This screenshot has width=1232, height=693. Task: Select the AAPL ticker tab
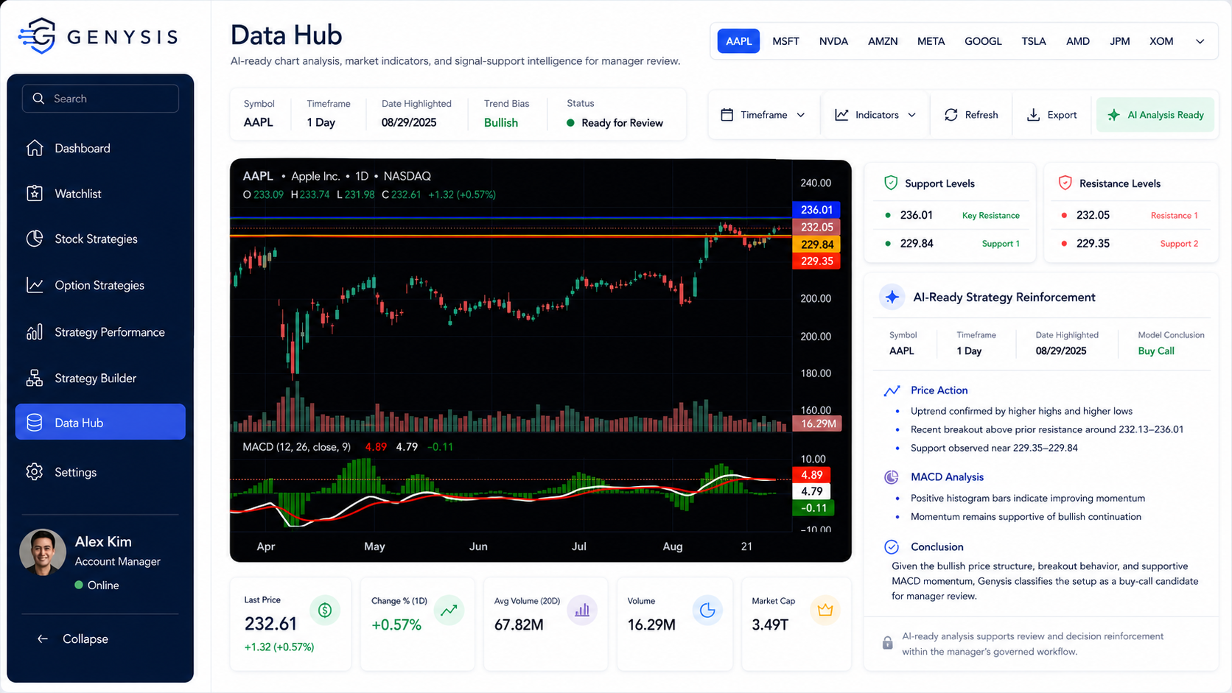coord(738,41)
